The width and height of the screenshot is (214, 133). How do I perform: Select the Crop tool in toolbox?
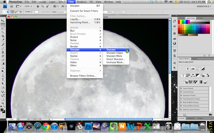pos(3,36)
